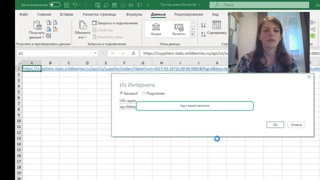Open the file name dropdown next to Пустая книга Excel.xlsx
320x180 pixels.
[x=199, y=4]
